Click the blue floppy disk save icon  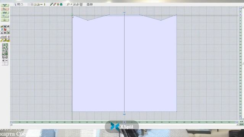(x=5, y=26)
